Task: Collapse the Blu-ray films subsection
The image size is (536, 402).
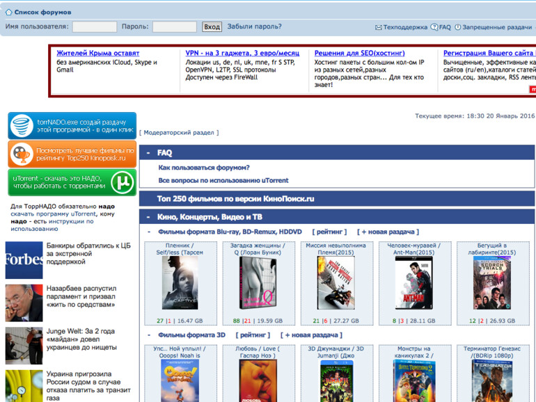Action: [x=149, y=232]
